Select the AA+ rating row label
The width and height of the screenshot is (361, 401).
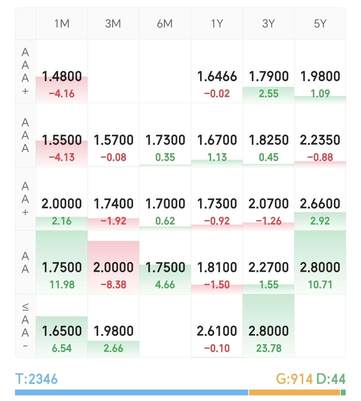[25, 199]
